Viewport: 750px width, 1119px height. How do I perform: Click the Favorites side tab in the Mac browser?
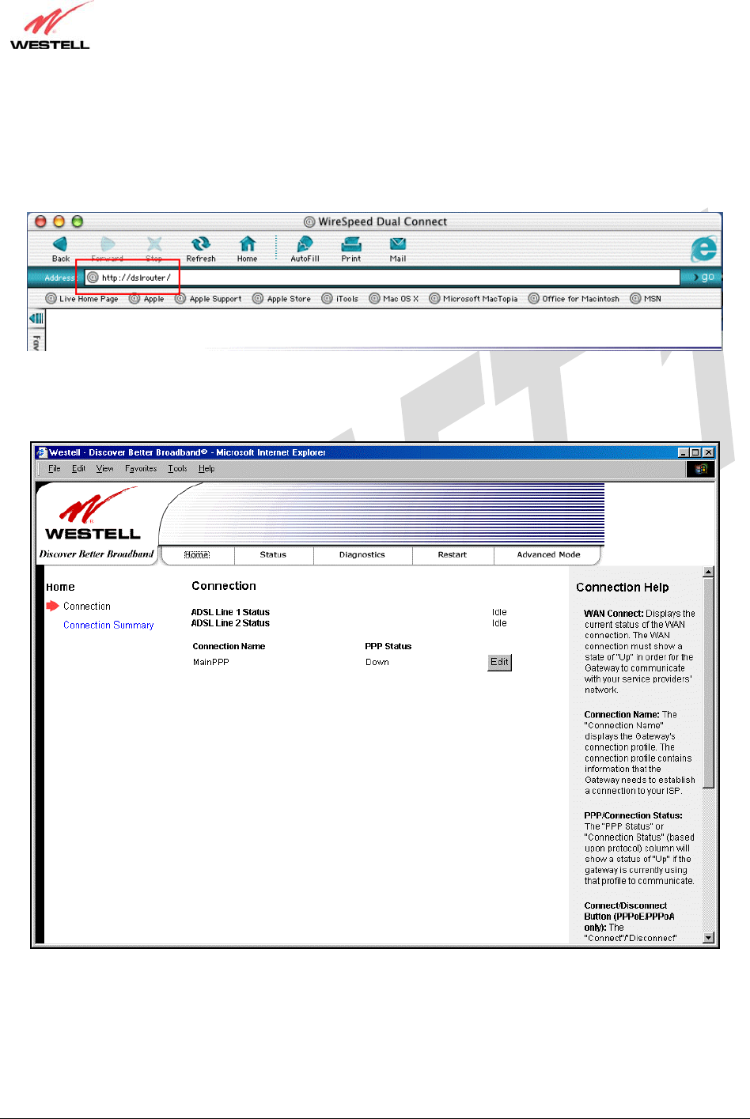pyautogui.click(x=36, y=342)
